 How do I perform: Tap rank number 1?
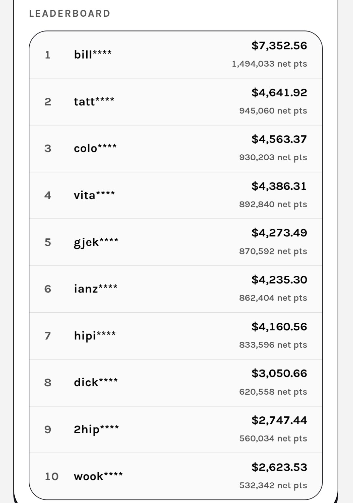point(48,55)
